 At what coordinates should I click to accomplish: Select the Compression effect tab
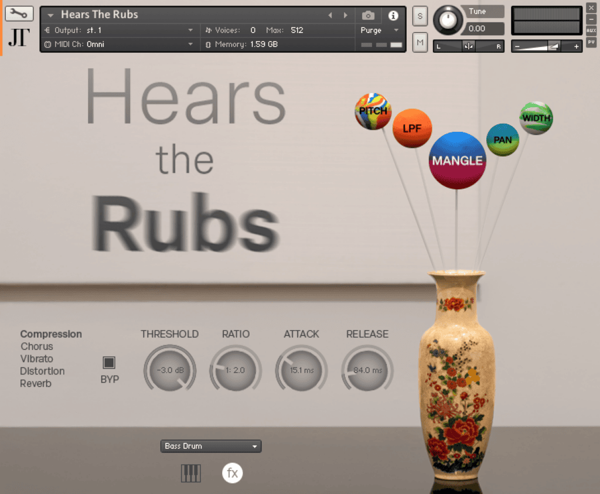[51, 334]
